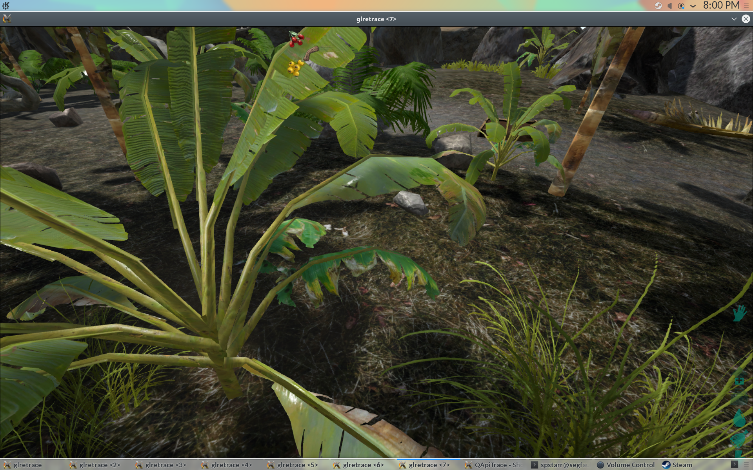
Task: Open the Volume Control taskbar entry
Action: 626,465
